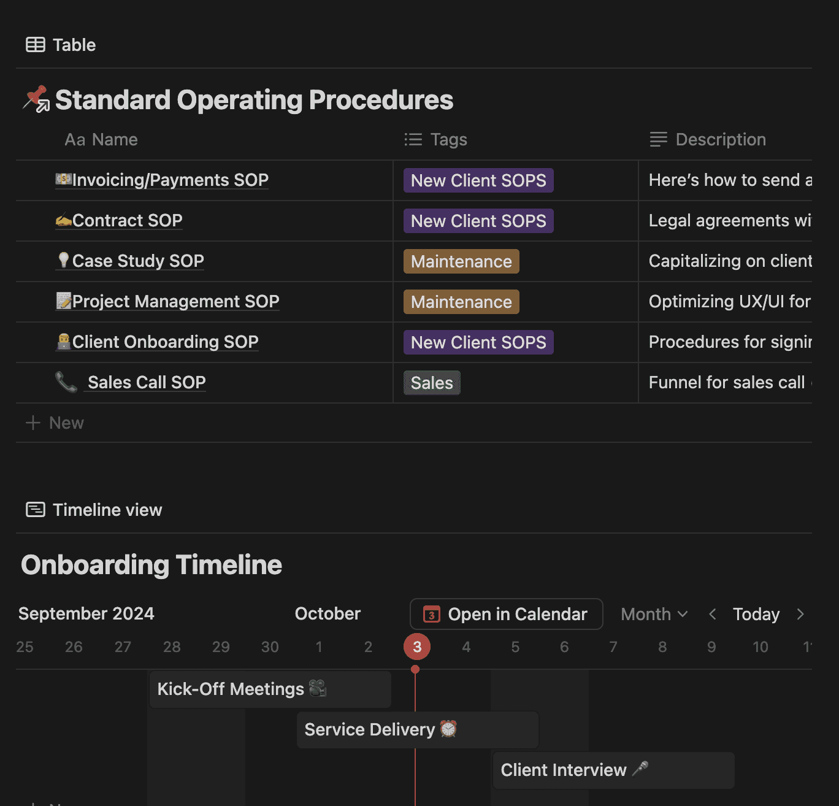
Task: Open the Client Onboarding SOP page
Action: (x=166, y=342)
